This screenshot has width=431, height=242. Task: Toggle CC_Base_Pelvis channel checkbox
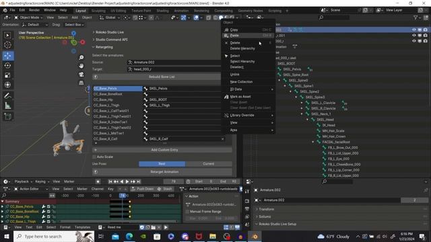pos(48,206)
